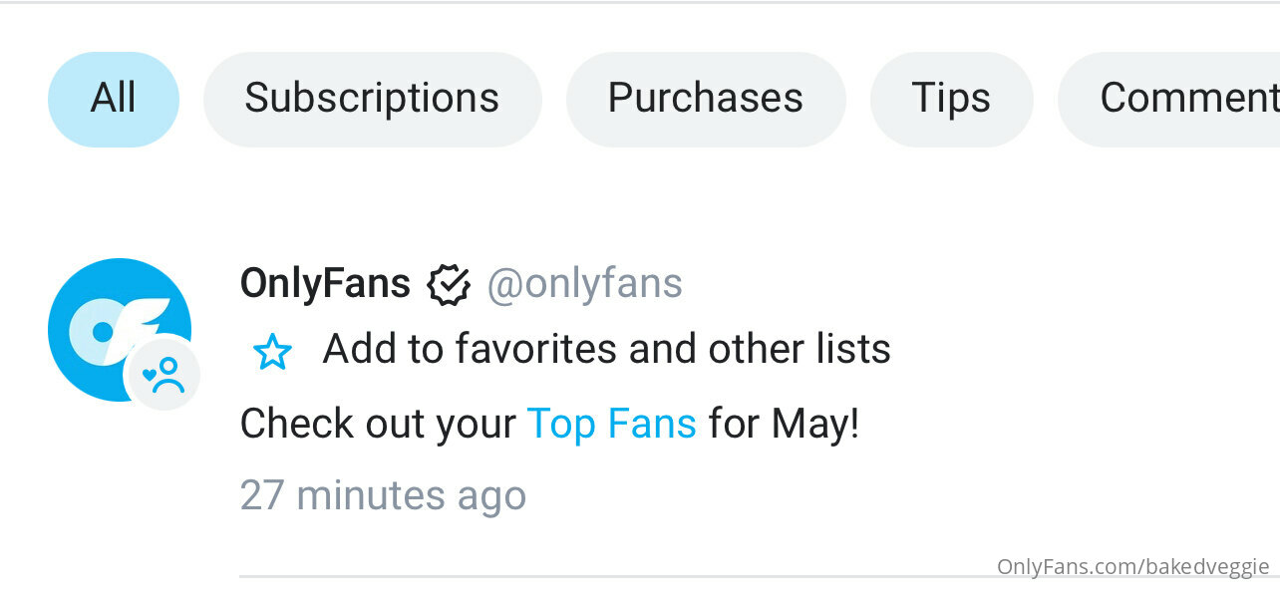Screen dimensions: 1280x603
Task: Click the 27 minutes ago timestamp
Action: [383, 495]
